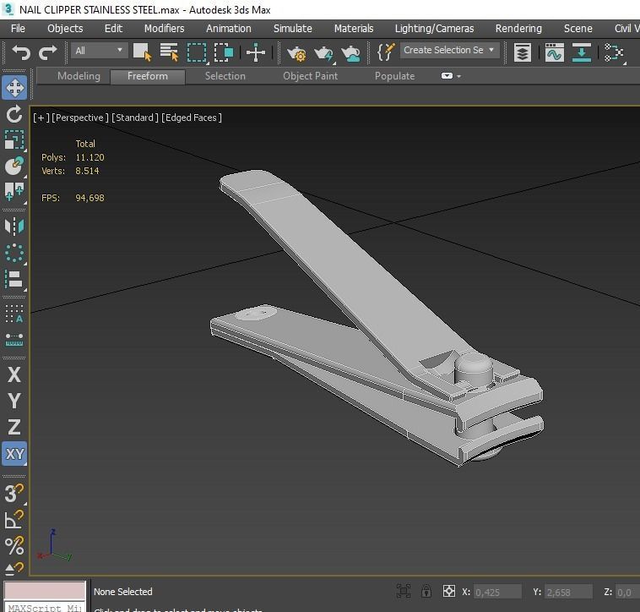Switch to the Selection ribbon tab

225,76
